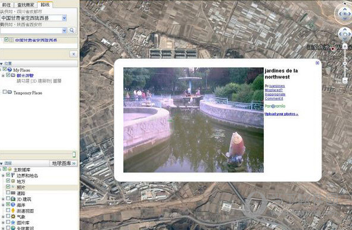Toggle the My Places checkbox
This screenshot has width=352, height=230.
point(5,69)
